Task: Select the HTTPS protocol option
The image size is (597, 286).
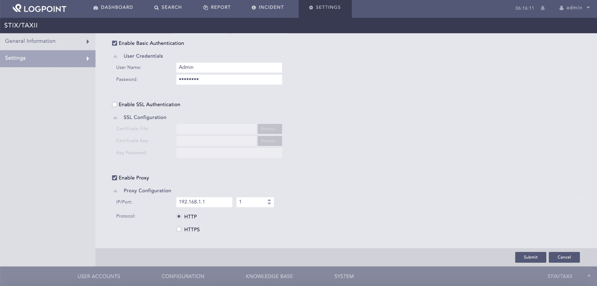Action: coord(179,229)
